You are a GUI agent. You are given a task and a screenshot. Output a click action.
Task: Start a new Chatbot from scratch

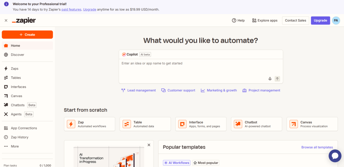tap(256, 124)
